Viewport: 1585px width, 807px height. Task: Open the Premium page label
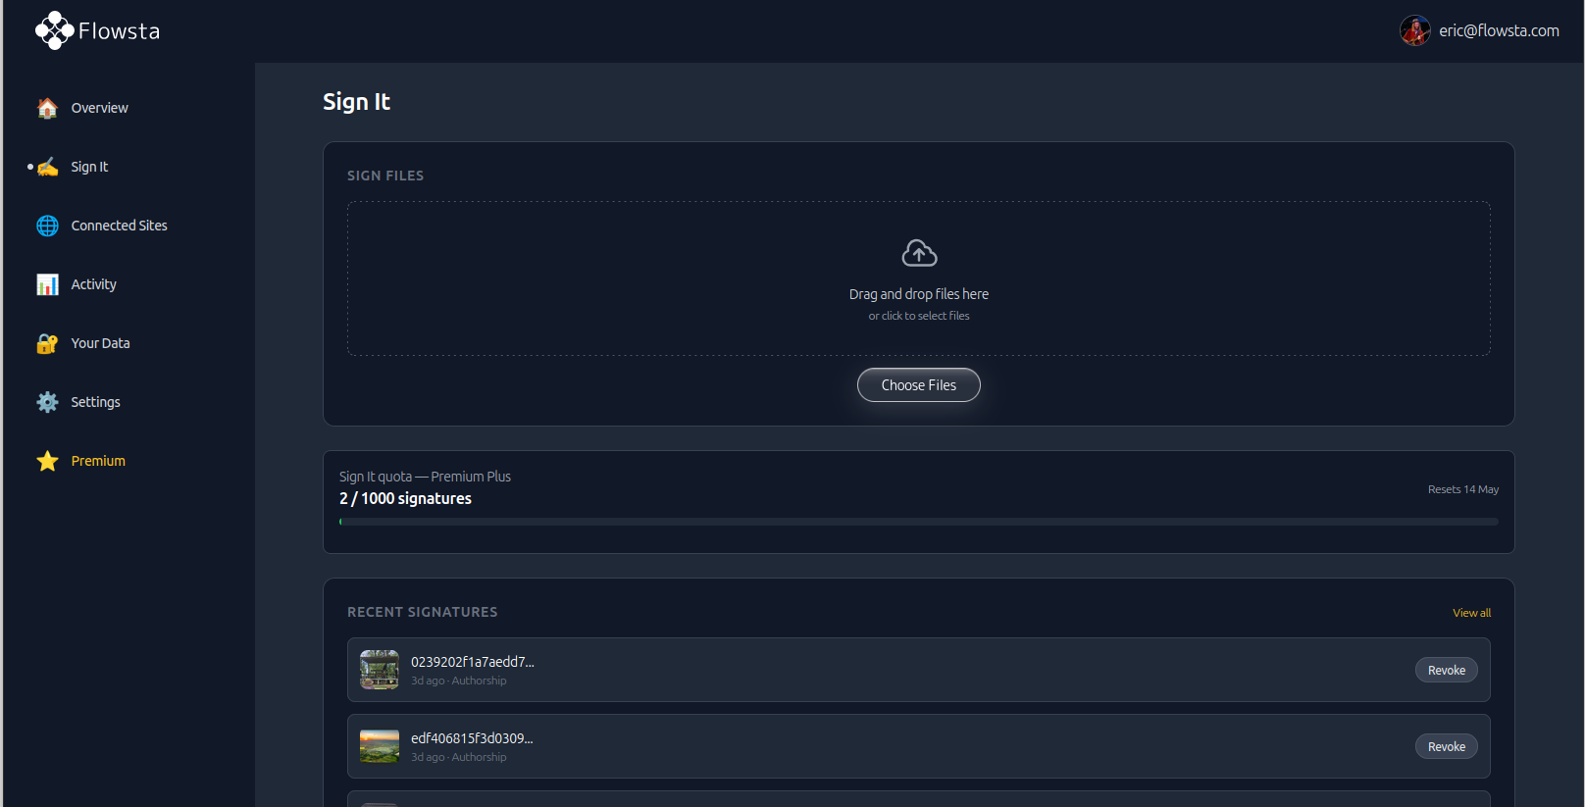(x=98, y=461)
